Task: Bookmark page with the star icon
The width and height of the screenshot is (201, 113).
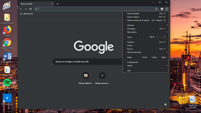Action: [x=156, y=9]
